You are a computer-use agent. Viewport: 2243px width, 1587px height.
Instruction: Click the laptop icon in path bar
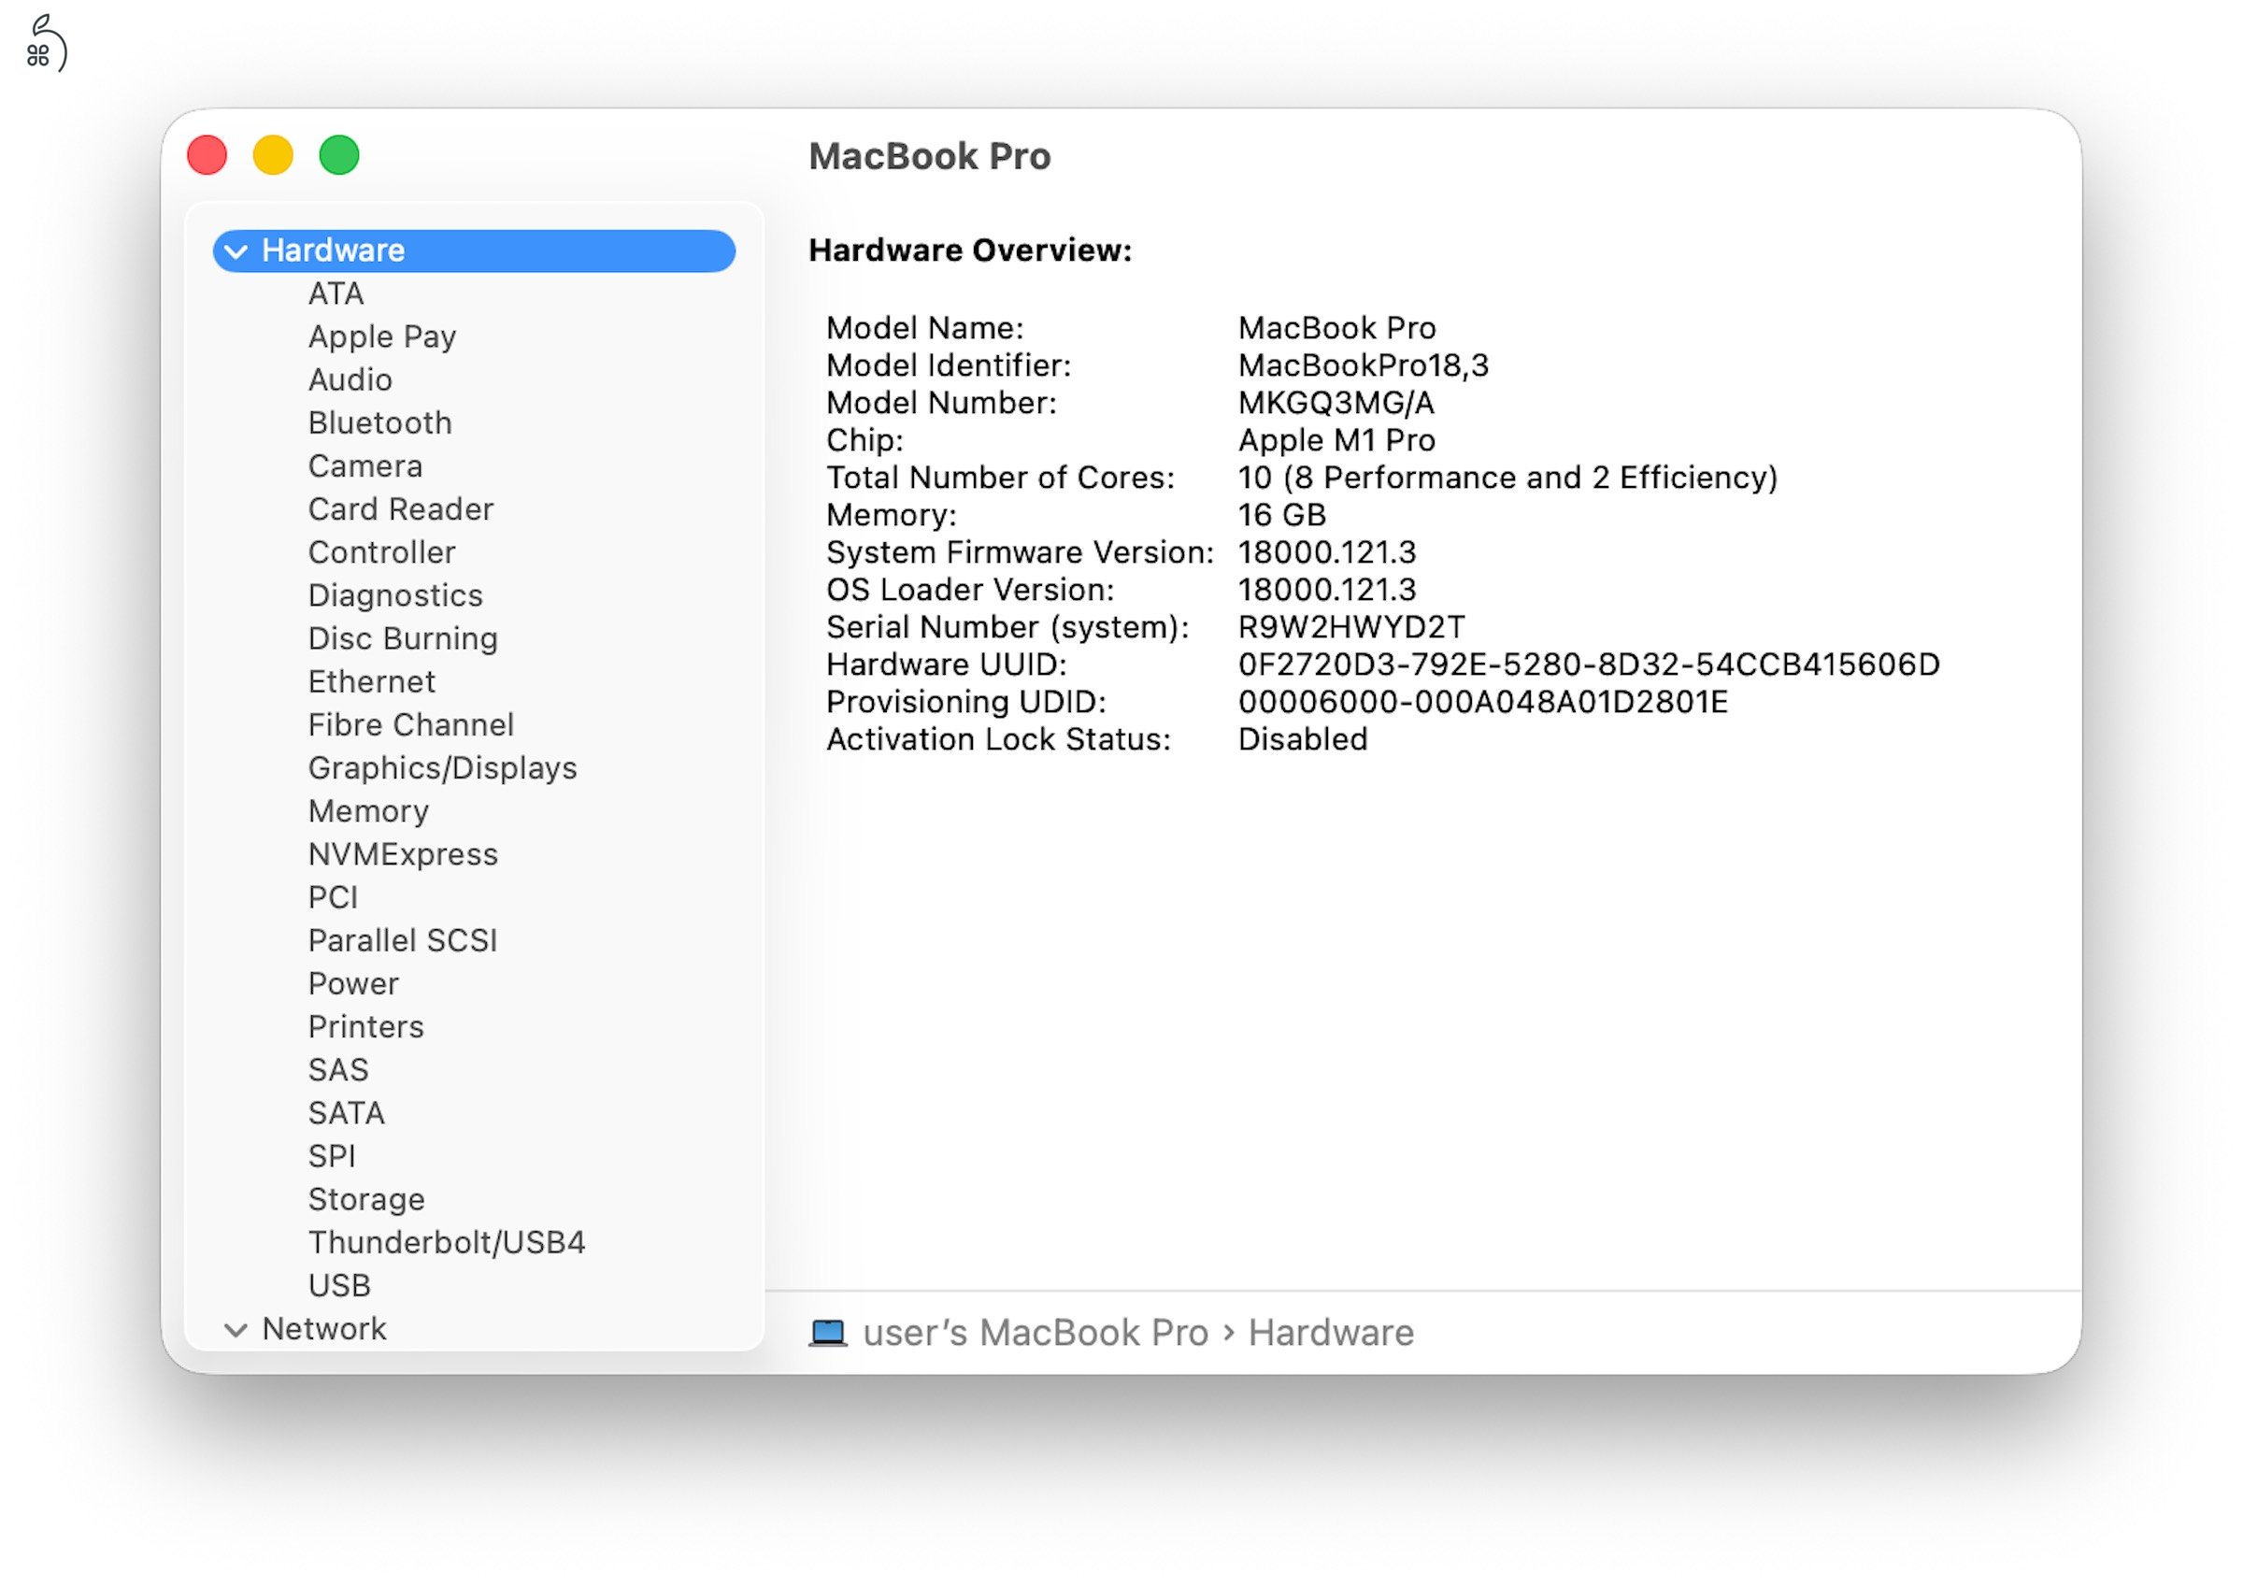click(x=827, y=1333)
